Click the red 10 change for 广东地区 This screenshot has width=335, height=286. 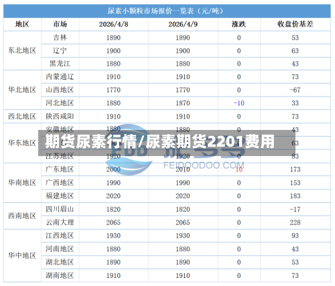point(239,169)
